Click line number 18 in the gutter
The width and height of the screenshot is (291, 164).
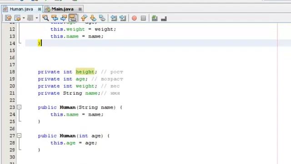(12, 72)
